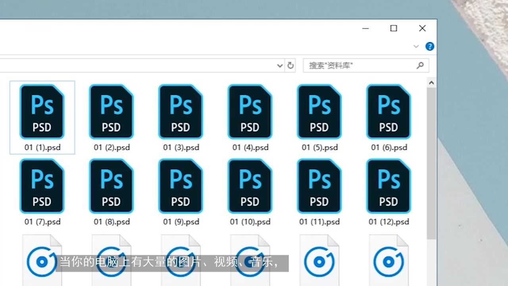Expand the ribbon with the chevron beside Help
Screen dimensions: 508x286
[x=416, y=46]
